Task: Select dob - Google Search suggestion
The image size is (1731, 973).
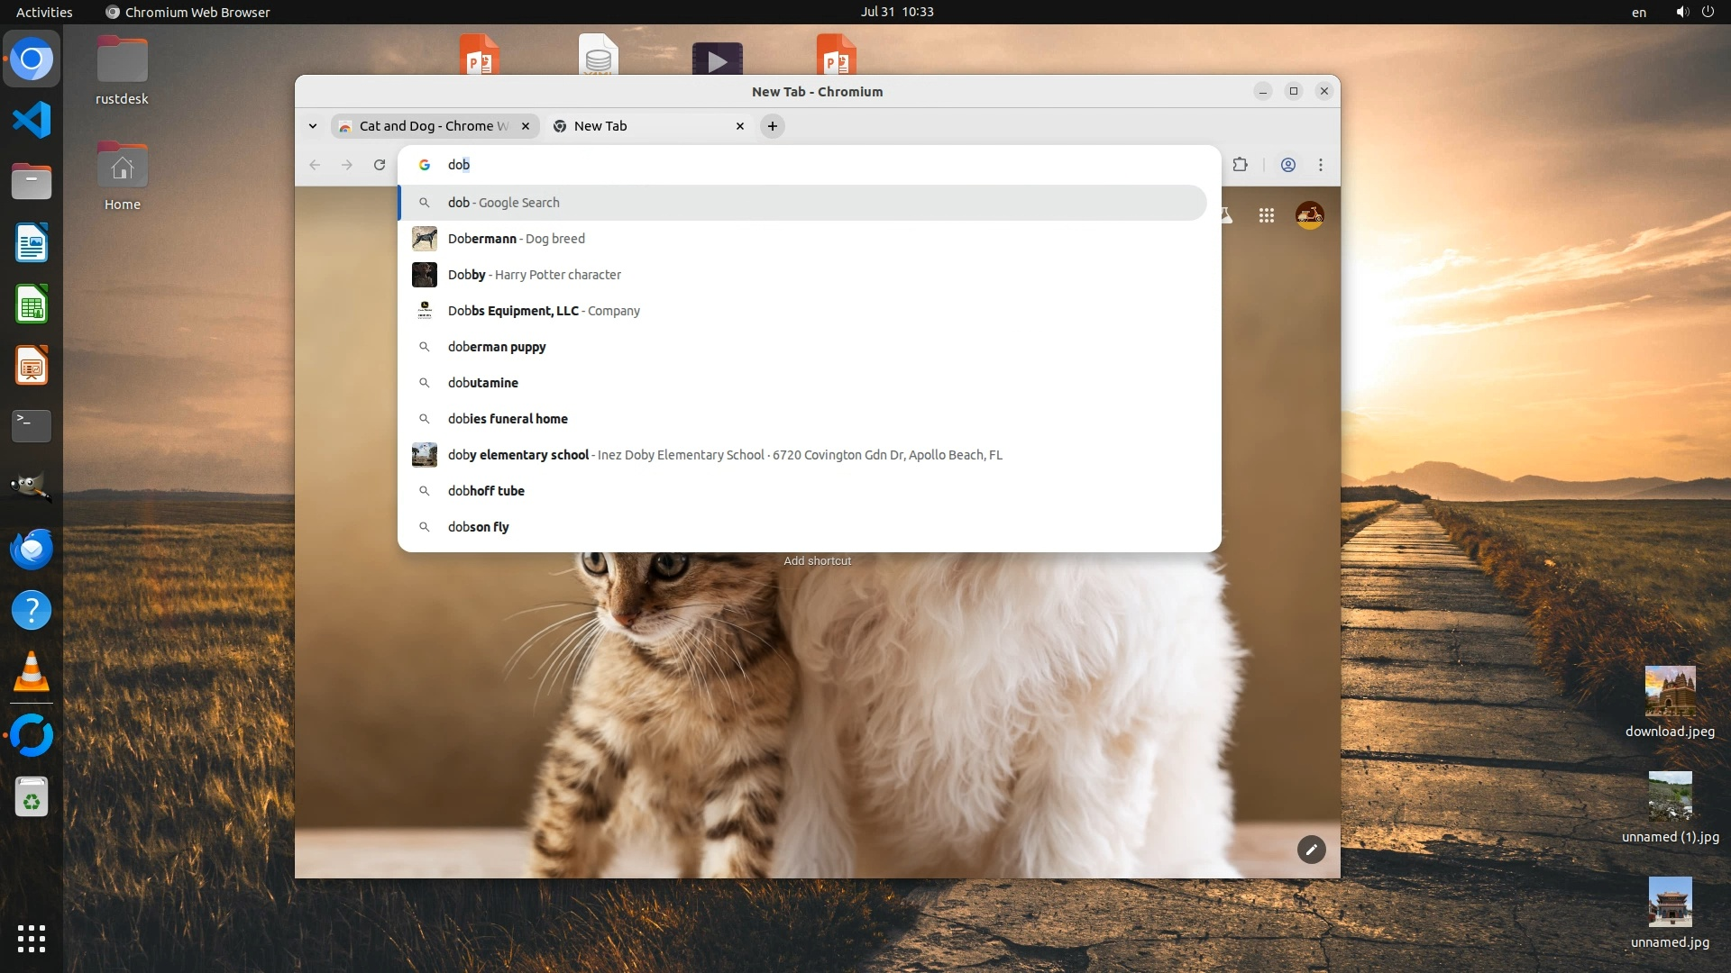Action: [x=503, y=203]
